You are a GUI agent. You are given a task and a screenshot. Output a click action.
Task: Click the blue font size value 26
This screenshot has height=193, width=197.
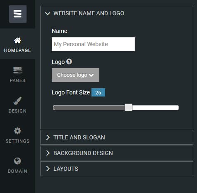(x=98, y=92)
